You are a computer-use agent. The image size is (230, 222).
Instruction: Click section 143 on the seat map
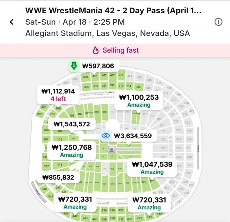coord(60,164)
